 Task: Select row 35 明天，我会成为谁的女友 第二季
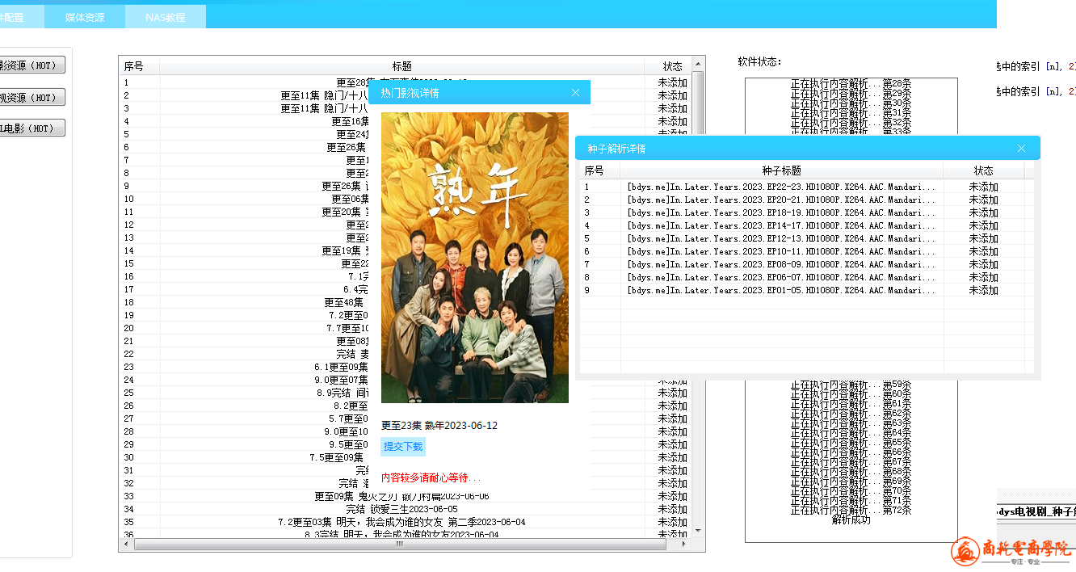pyautogui.click(x=401, y=522)
